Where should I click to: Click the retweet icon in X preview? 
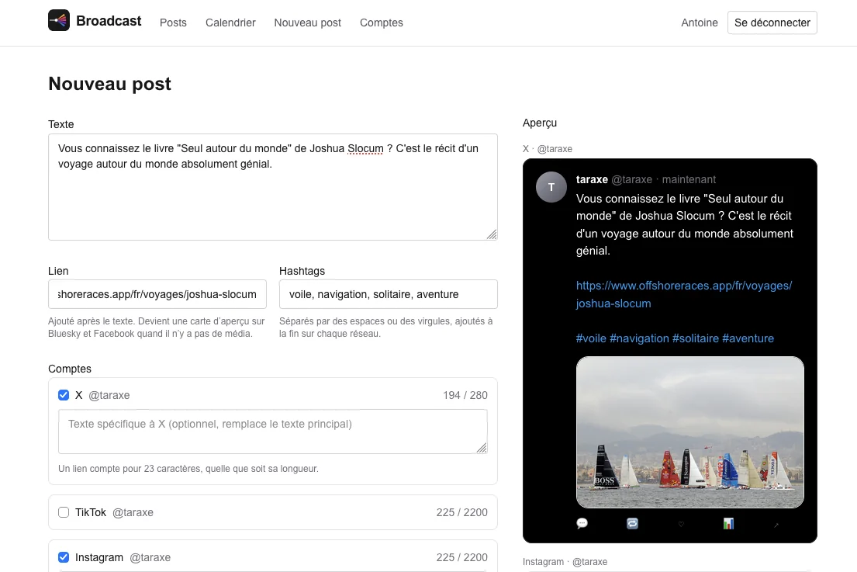pyautogui.click(x=632, y=524)
